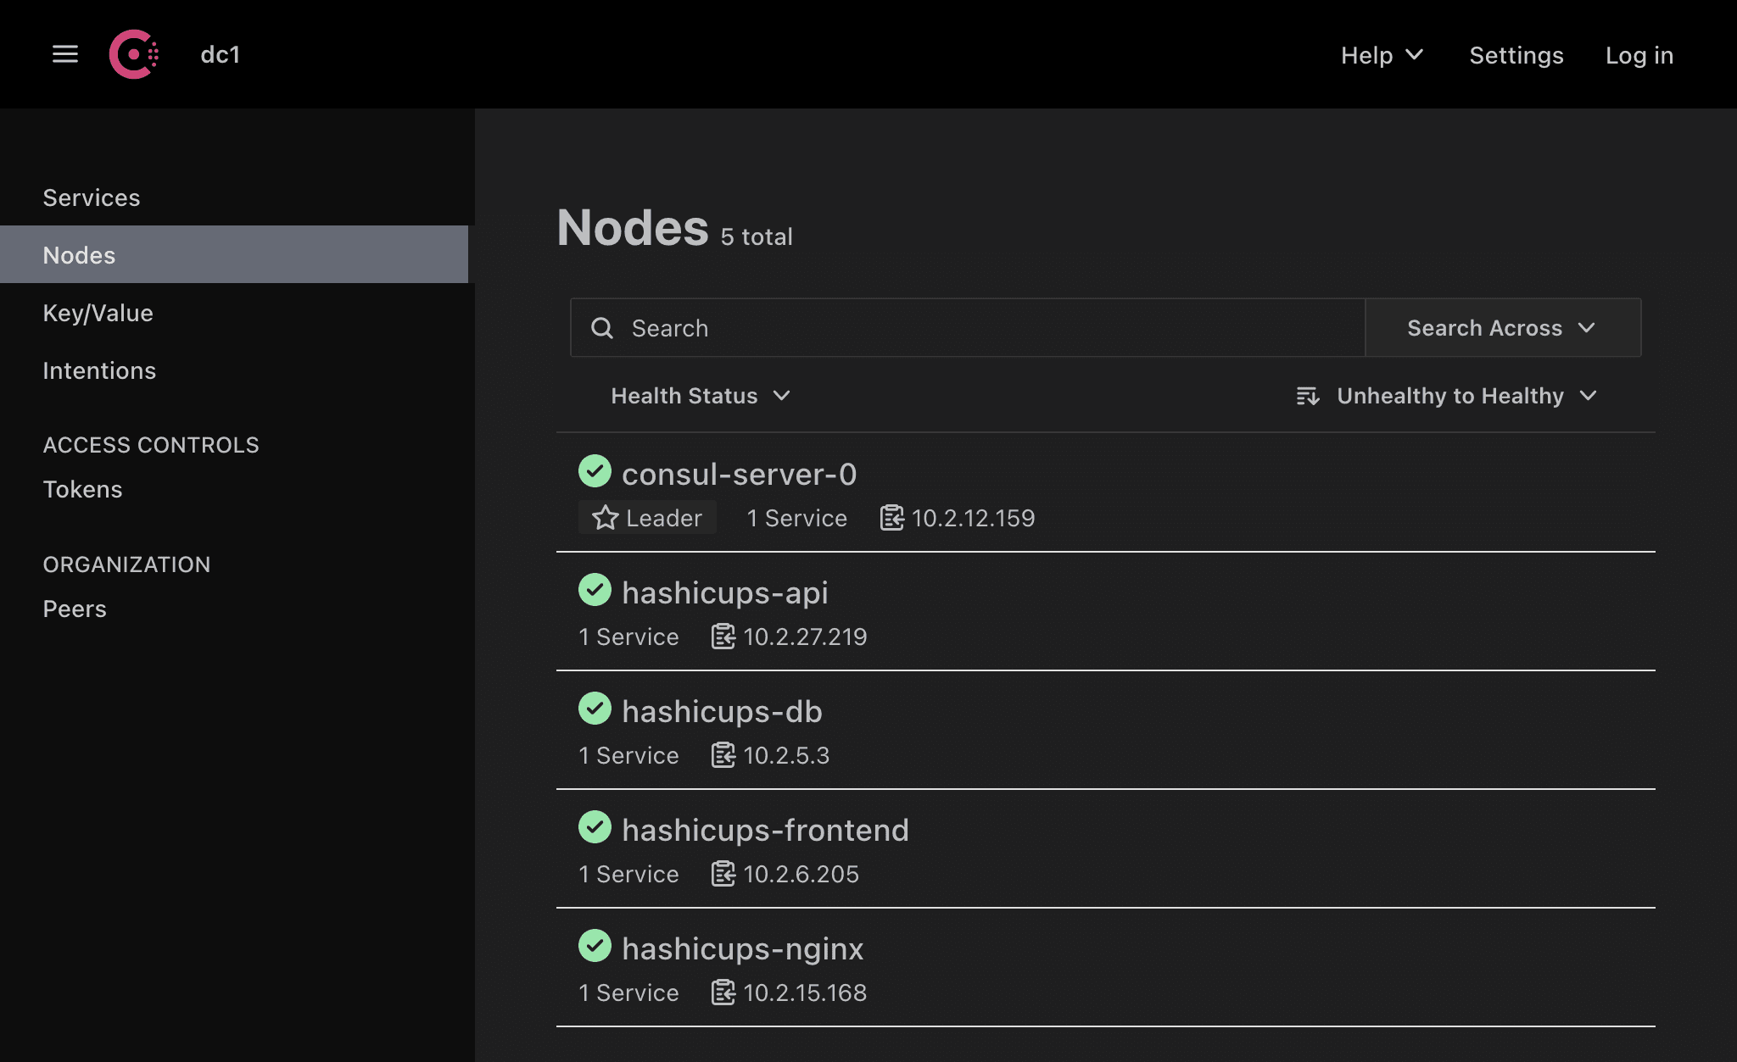Image resolution: width=1737 pixels, height=1062 pixels.
Task: Click the health check green icon for consul-server-0
Action: 595,472
